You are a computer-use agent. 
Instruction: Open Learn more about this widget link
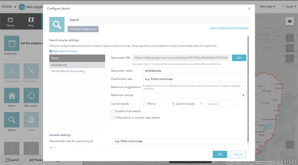pos(229,28)
